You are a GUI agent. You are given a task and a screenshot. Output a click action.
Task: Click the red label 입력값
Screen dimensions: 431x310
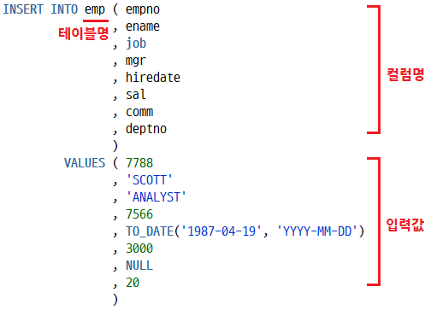click(405, 225)
